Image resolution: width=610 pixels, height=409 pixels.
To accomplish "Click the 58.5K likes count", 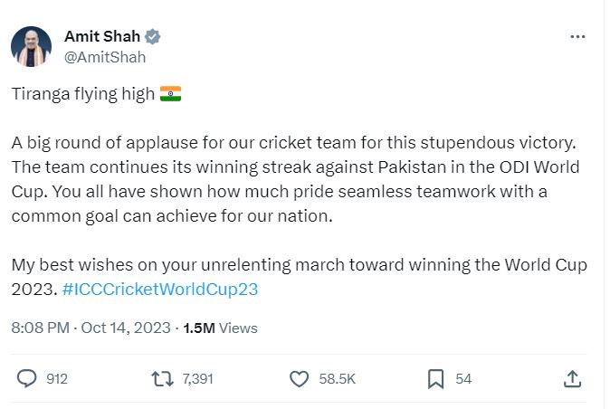I will (x=336, y=379).
